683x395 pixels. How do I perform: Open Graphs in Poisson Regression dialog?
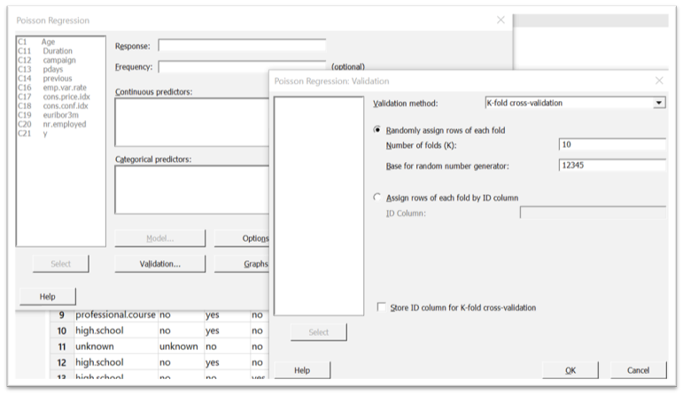coord(242,263)
